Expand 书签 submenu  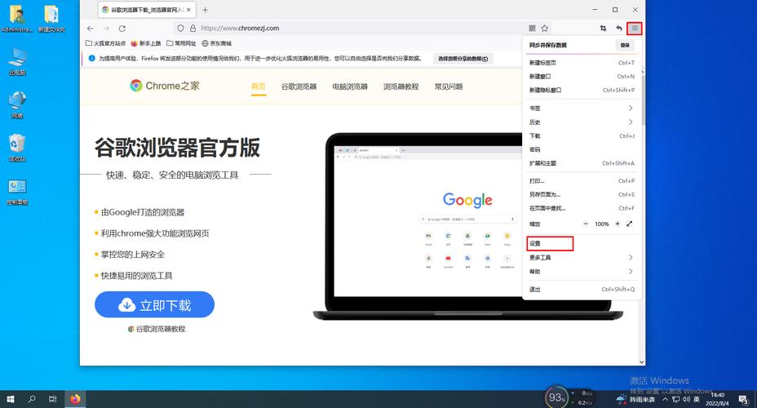582,109
